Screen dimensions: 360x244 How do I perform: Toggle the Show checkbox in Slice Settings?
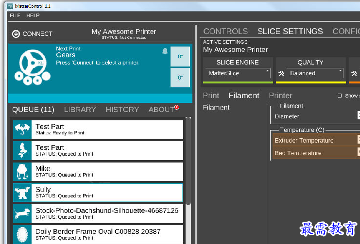point(340,96)
